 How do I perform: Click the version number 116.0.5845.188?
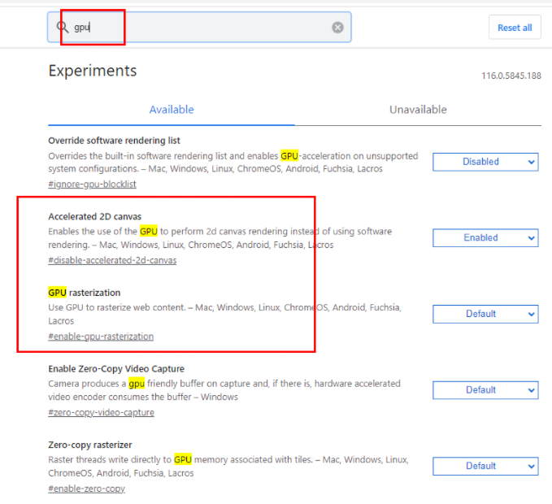coord(511,76)
